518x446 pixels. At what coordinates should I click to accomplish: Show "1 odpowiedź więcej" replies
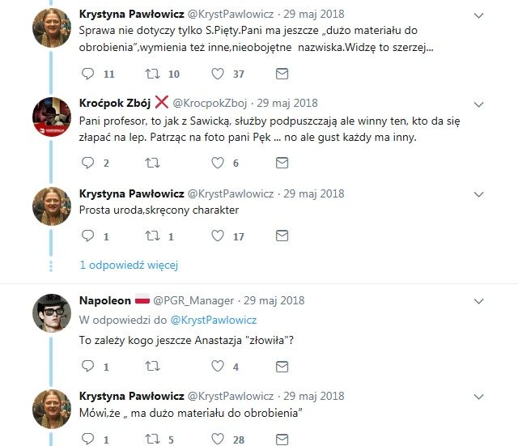pos(129,265)
